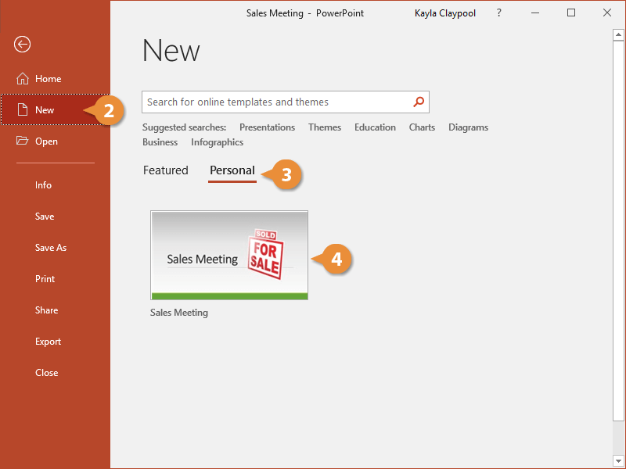Click Kayla Claypool account name

coord(446,13)
